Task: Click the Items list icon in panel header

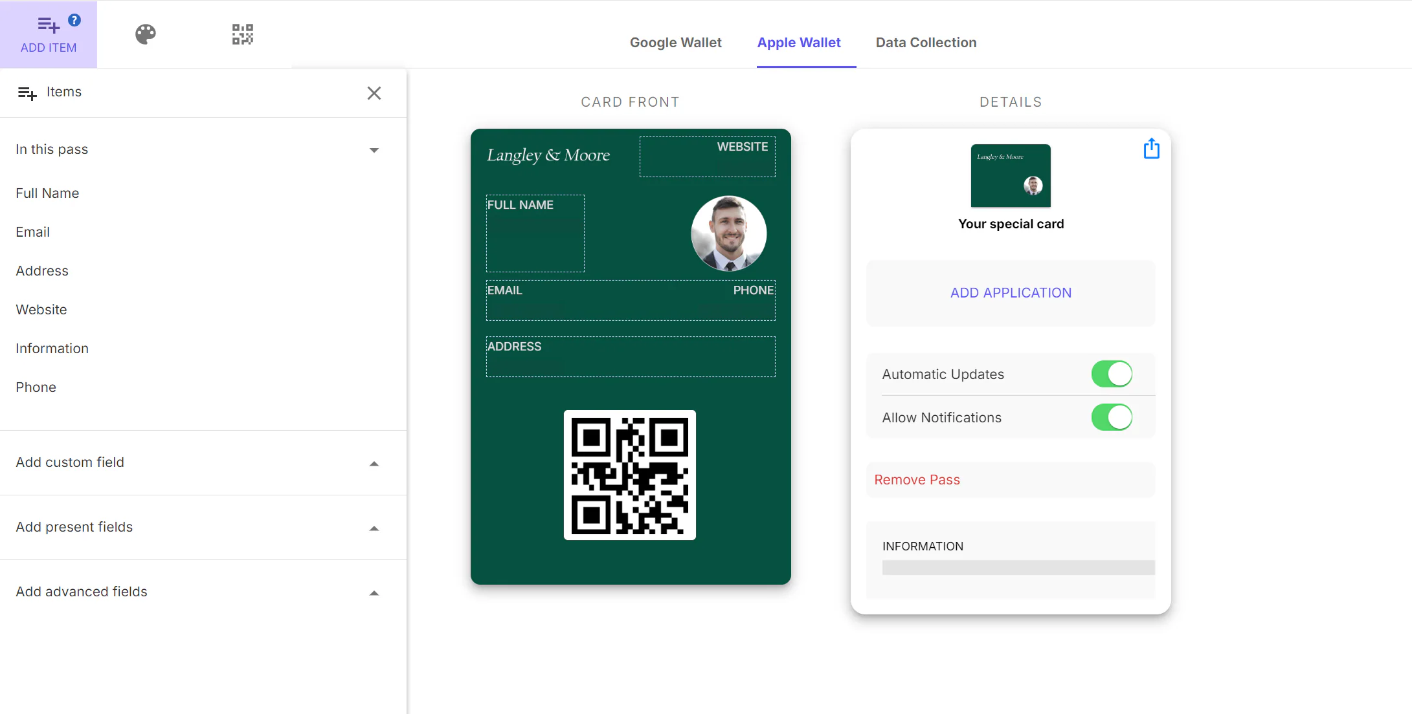Action: 27,93
